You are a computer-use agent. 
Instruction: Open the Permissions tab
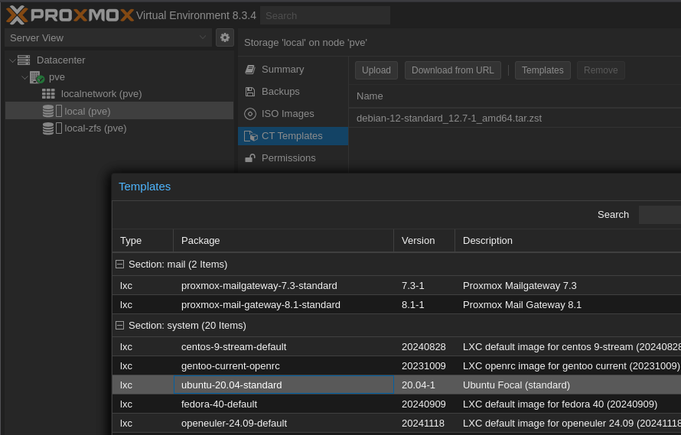(293, 158)
